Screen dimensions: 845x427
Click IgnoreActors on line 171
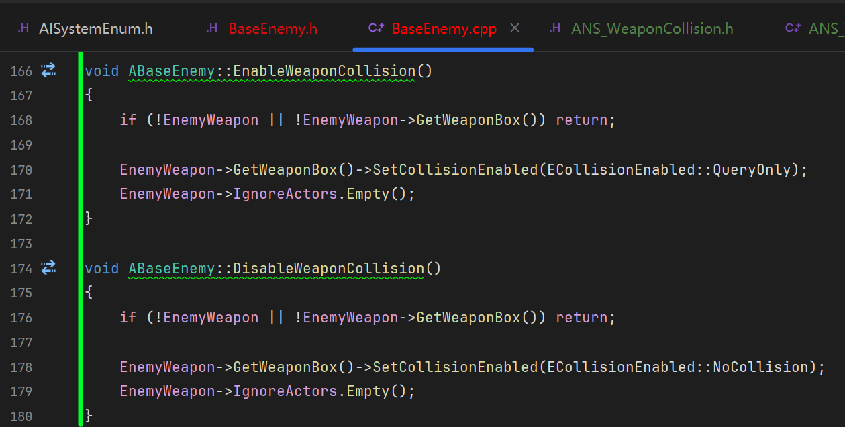pyautogui.click(x=285, y=194)
